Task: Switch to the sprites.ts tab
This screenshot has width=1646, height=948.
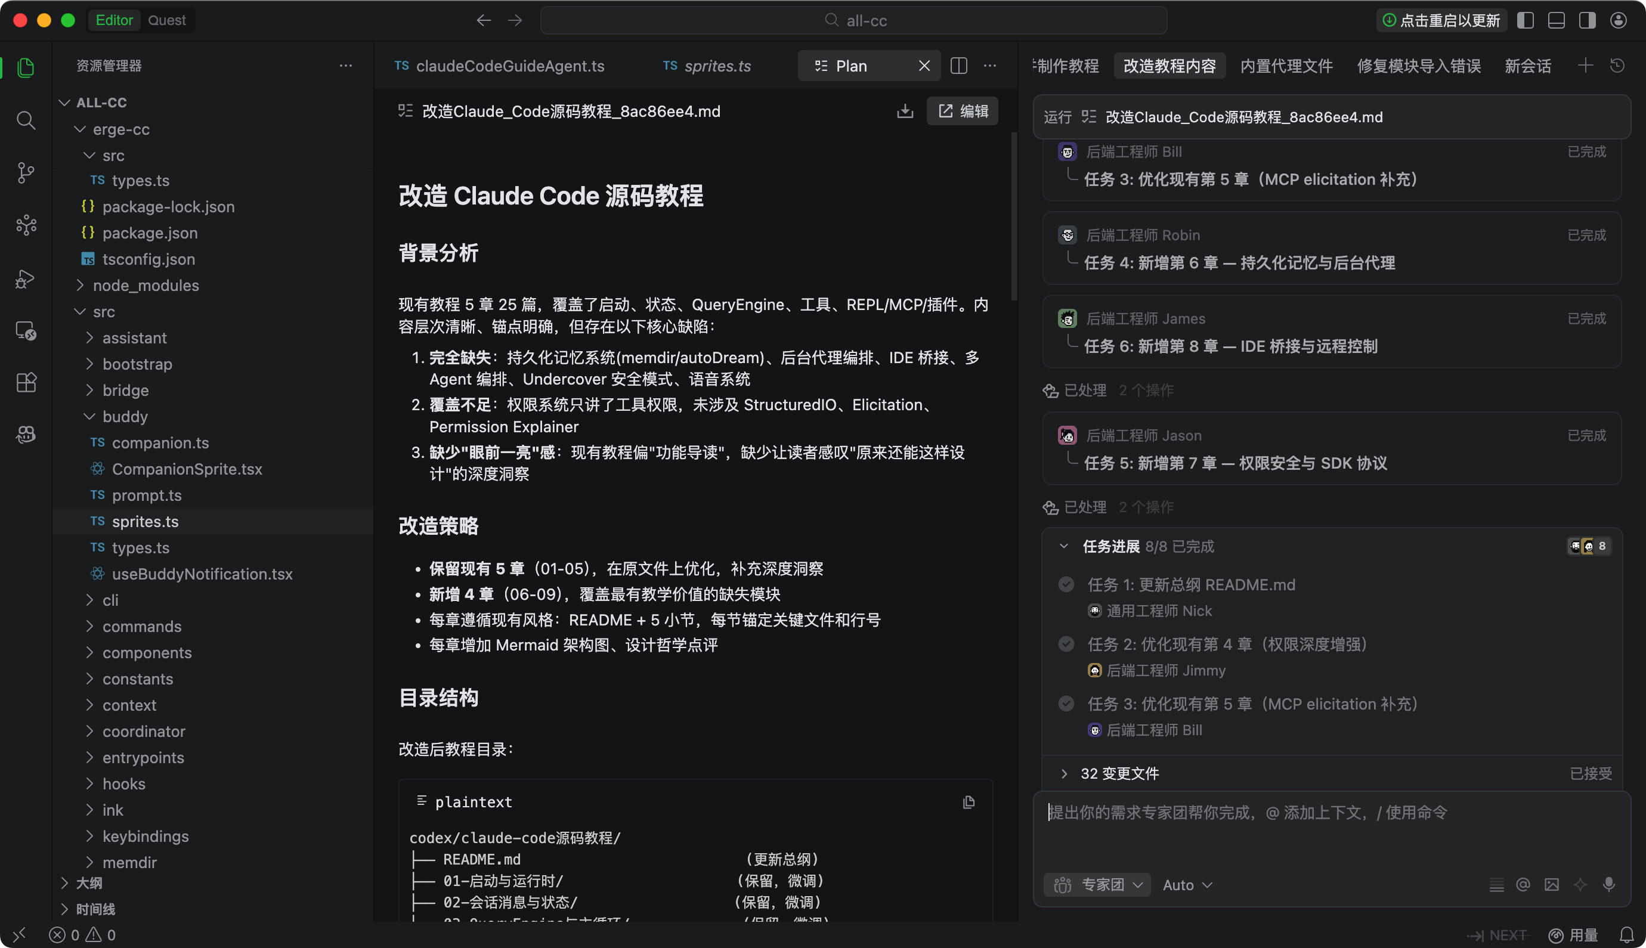Action: click(x=716, y=66)
